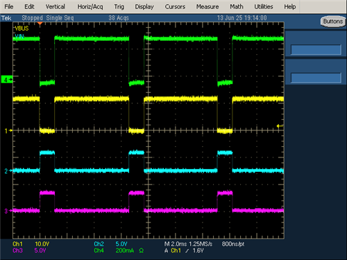Screen dimensions: 347x260
Task: Select the yellow channel 1 ground marker
Action: click(8, 131)
